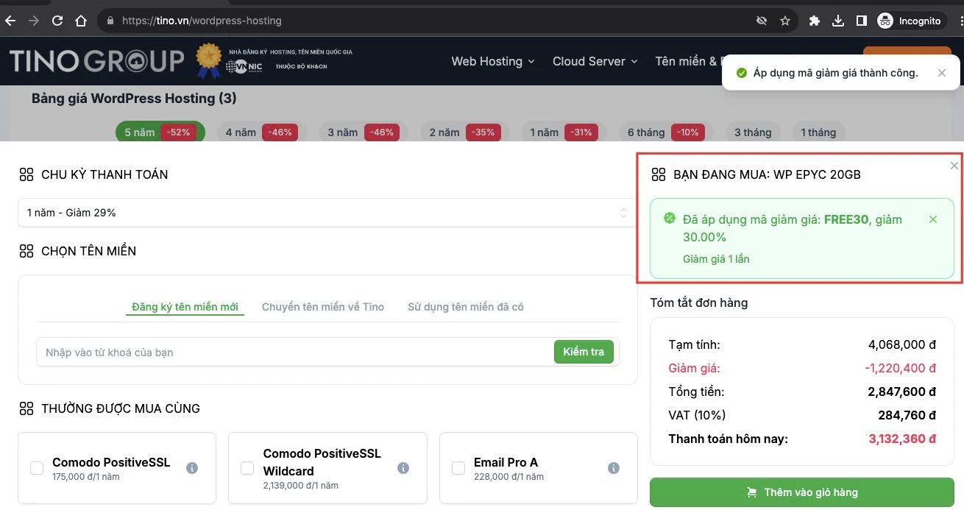Reload the page with the refresh icon
964x510 pixels.
coord(57,21)
